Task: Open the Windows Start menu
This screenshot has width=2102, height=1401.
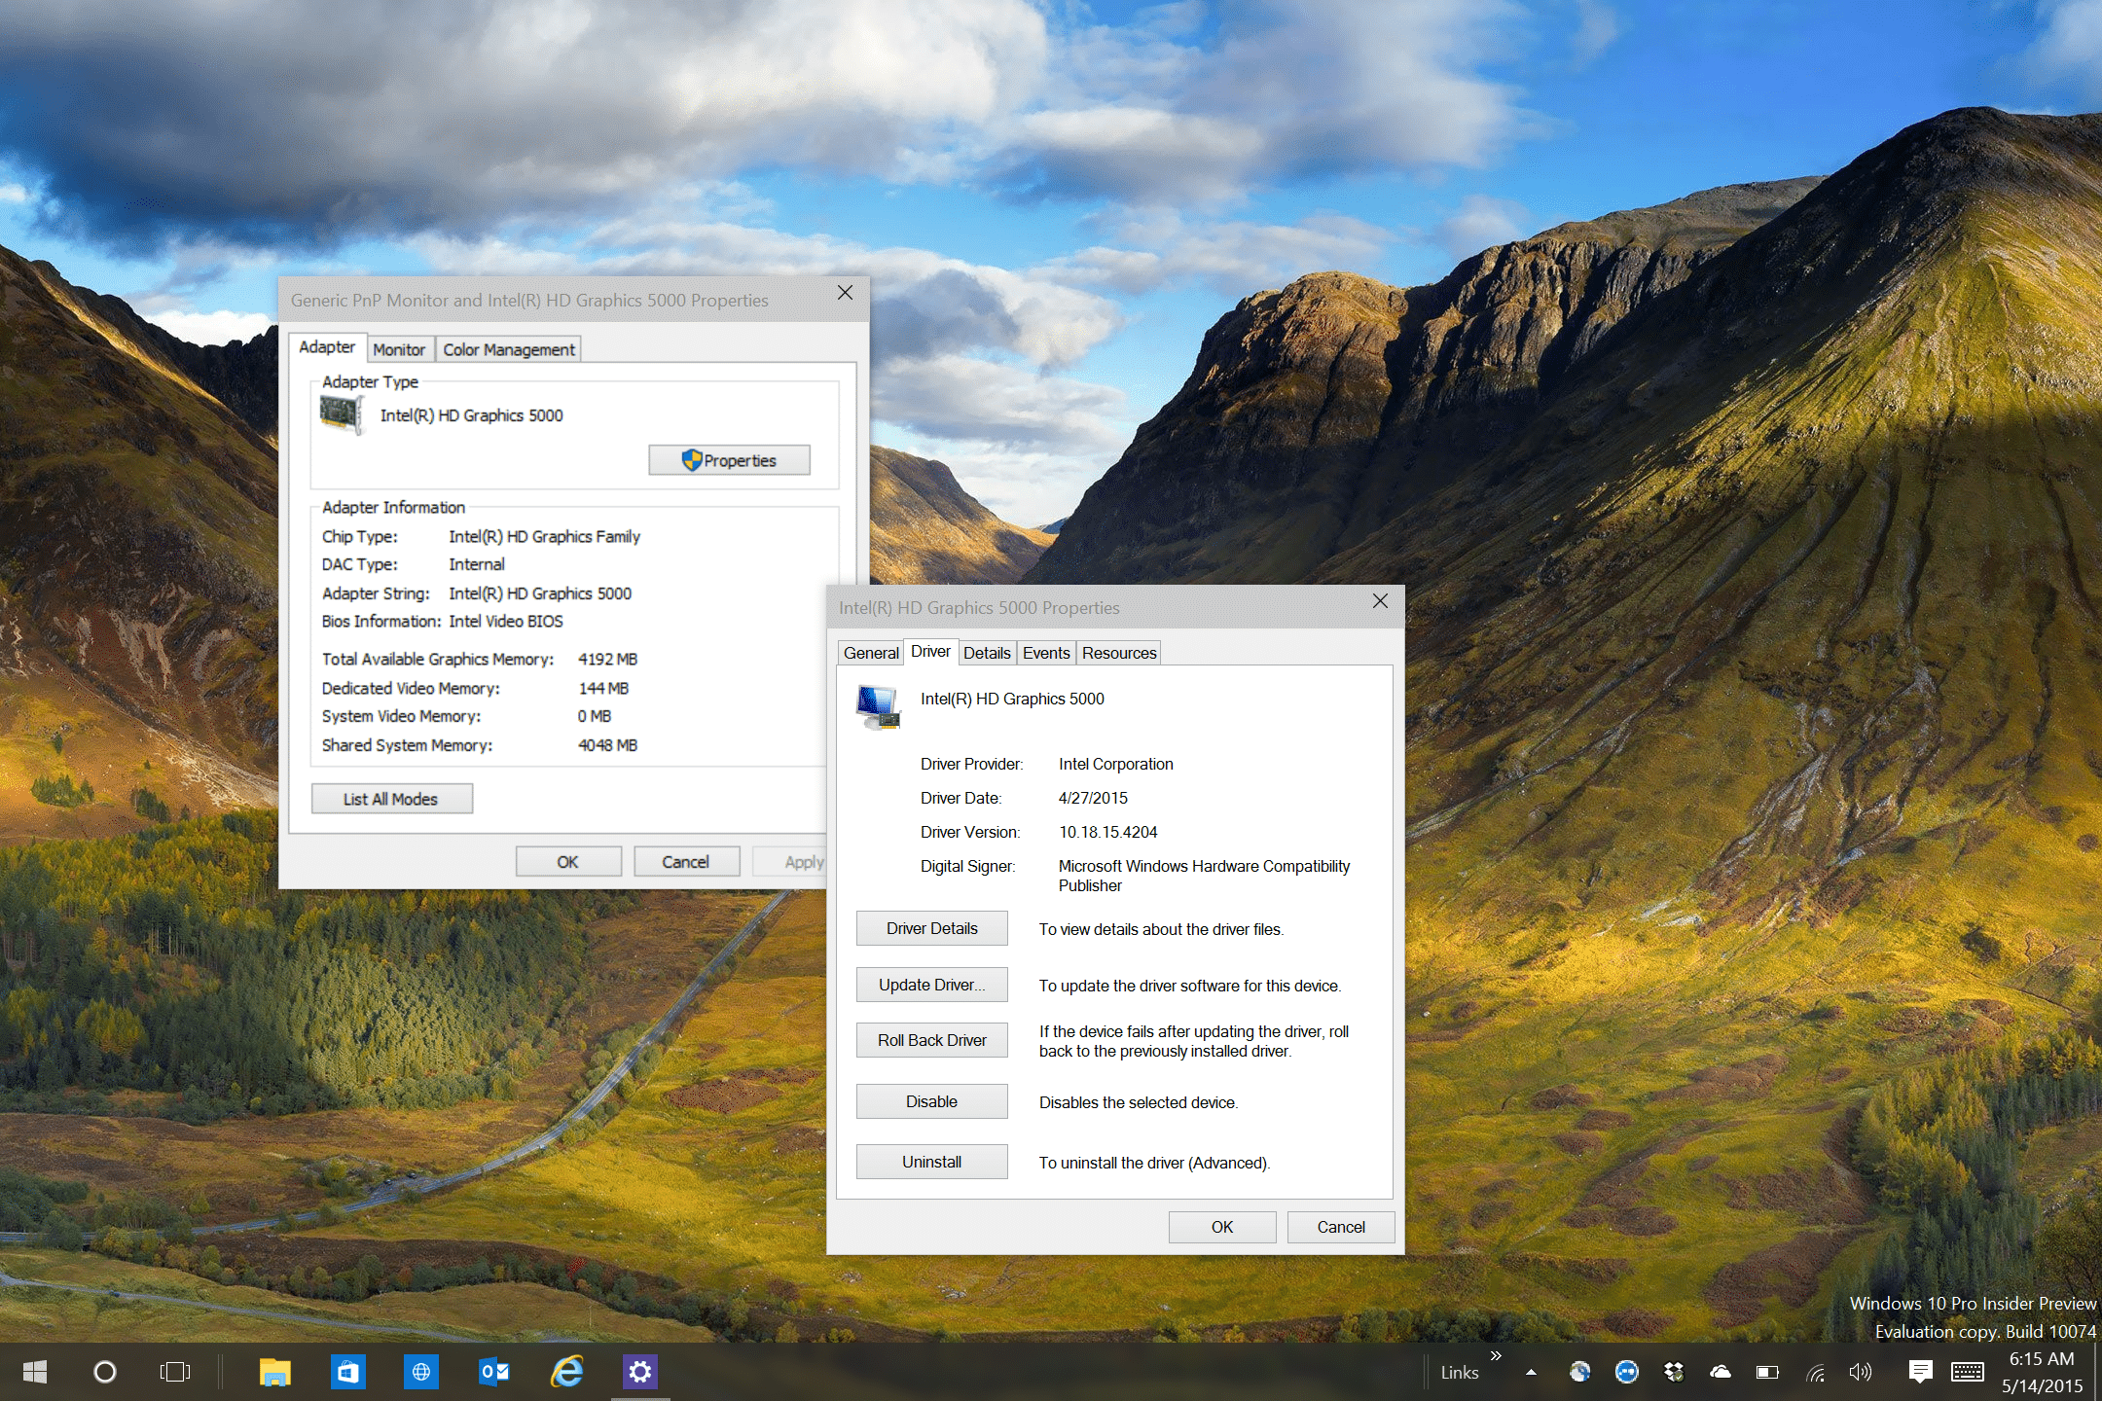Action: click(x=35, y=1372)
